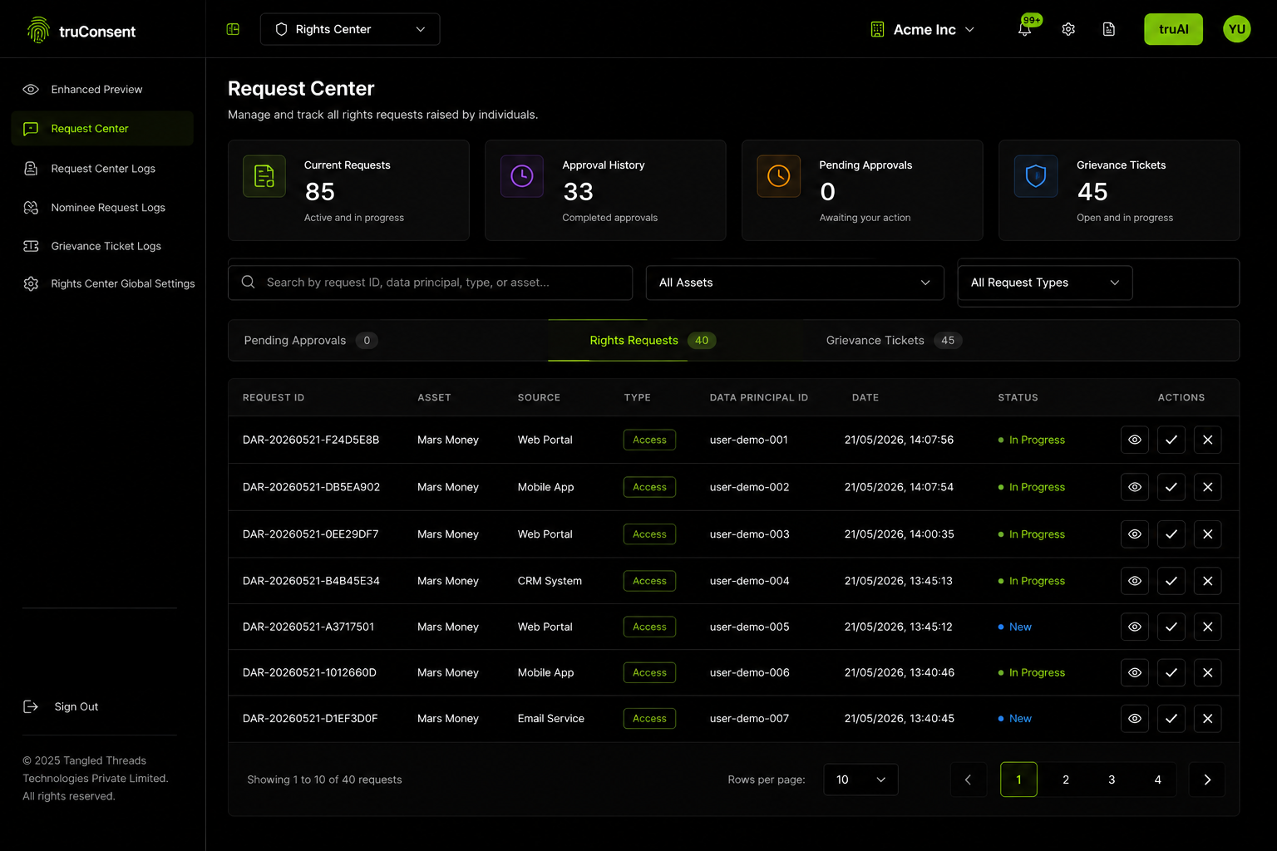Open the All Request Types dropdown

coord(1045,283)
